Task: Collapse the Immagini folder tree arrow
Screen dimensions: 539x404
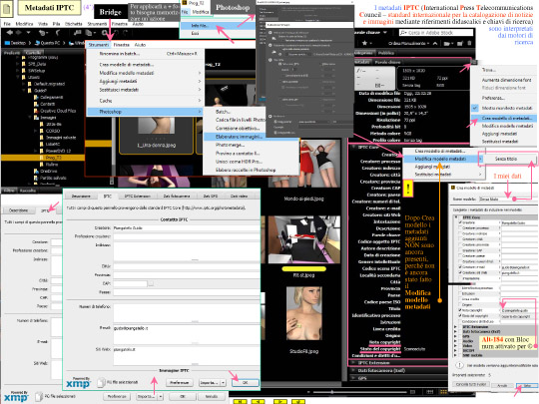Action: click(30, 118)
